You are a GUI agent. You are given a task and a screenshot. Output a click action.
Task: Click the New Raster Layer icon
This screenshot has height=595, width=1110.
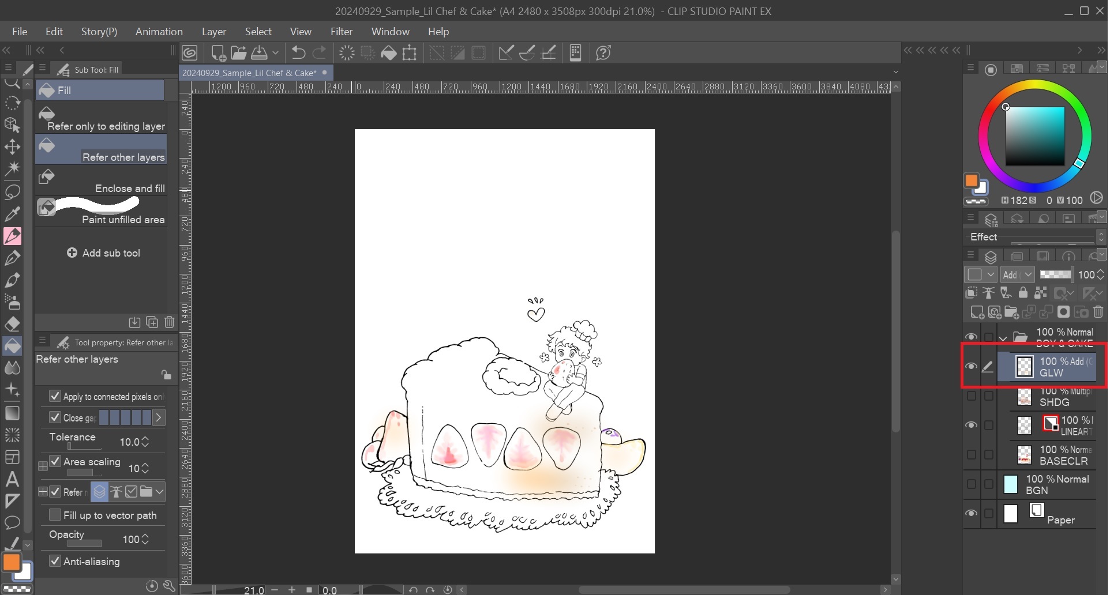pos(977,311)
